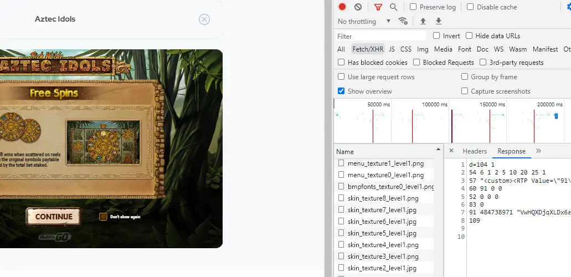Open the Headers tab

(475, 151)
